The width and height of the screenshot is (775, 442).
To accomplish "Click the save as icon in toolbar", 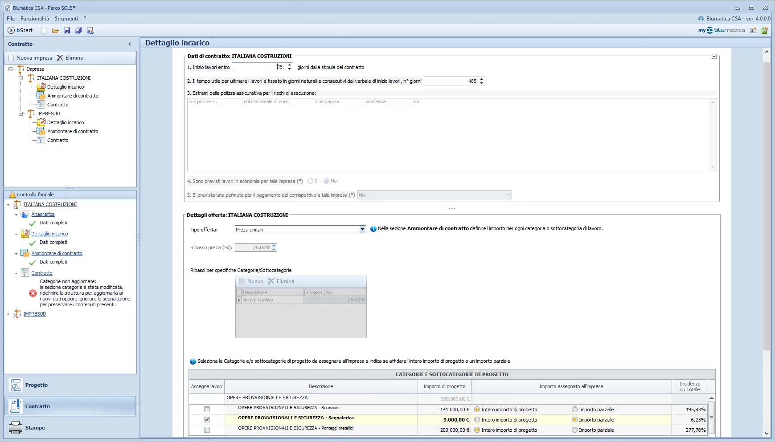I will pos(90,30).
